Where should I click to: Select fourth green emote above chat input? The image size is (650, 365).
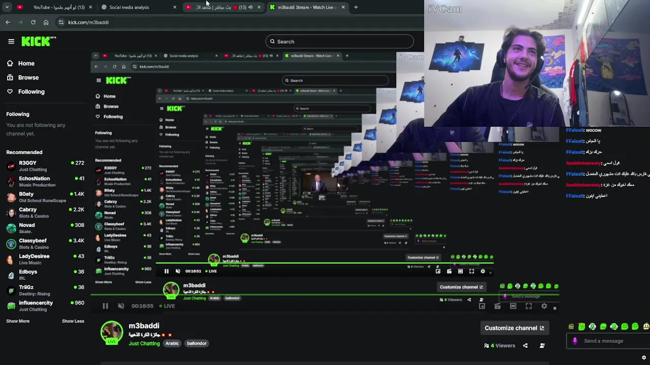(603, 326)
